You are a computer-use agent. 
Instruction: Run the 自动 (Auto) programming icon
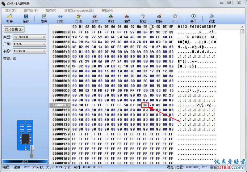click(78, 18)
